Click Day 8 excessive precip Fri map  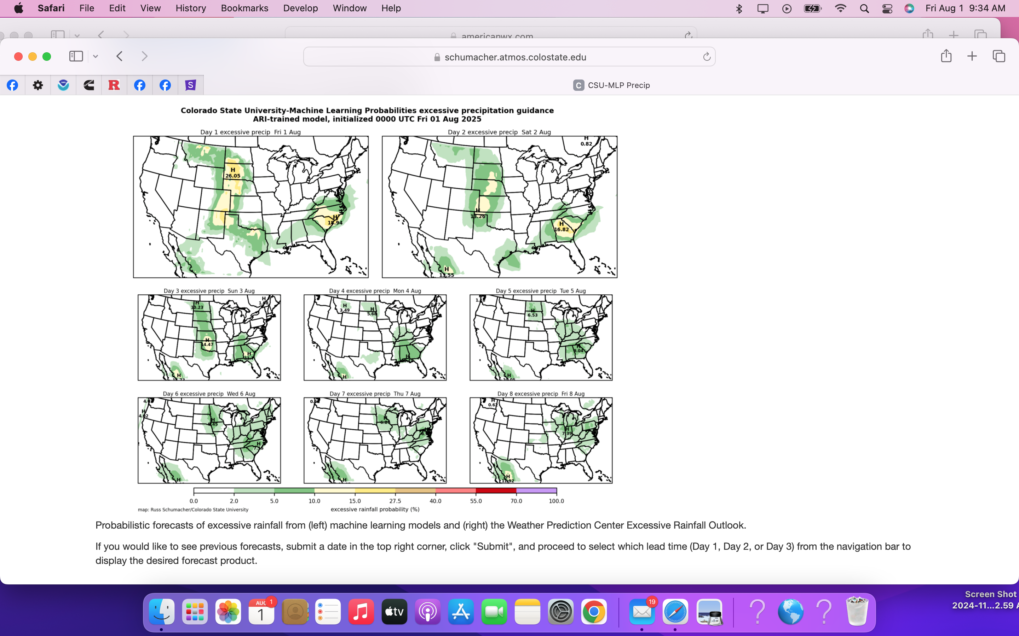coord(541,440)
